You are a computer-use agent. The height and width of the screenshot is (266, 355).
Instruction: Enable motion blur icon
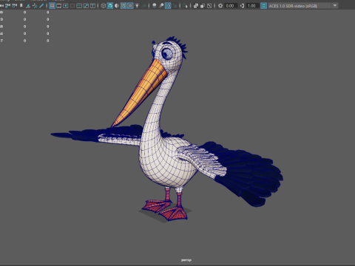161,6
